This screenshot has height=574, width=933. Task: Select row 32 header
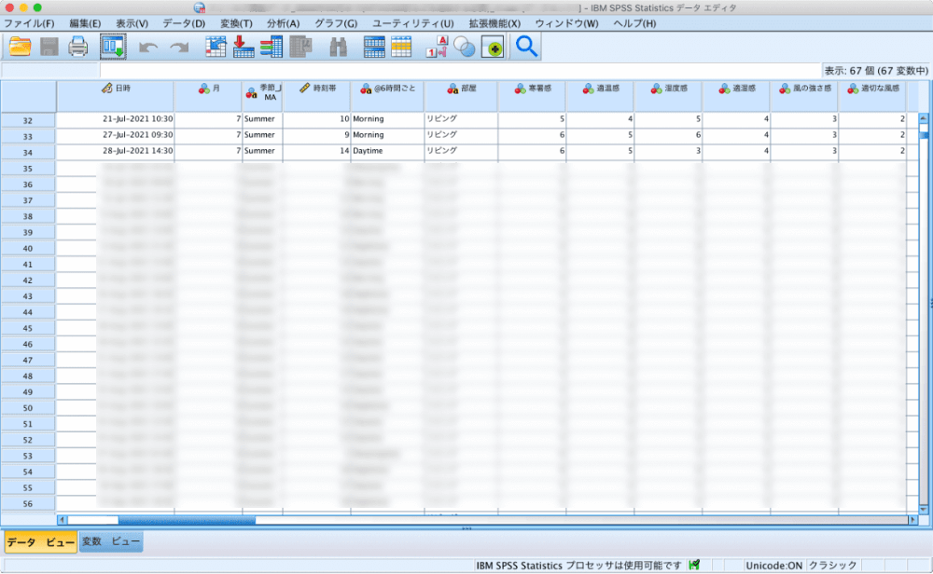(x=28, y=120)
